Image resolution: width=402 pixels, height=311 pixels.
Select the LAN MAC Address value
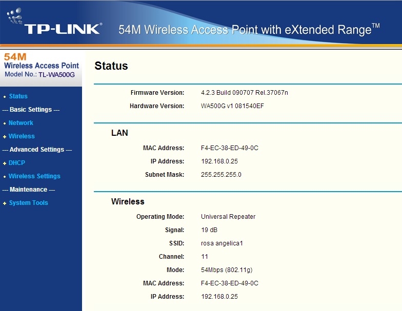tap(230, 148)
